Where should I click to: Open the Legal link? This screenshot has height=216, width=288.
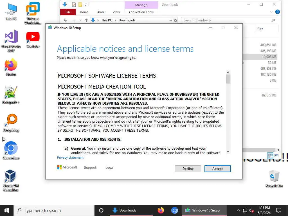coord(109,168)
